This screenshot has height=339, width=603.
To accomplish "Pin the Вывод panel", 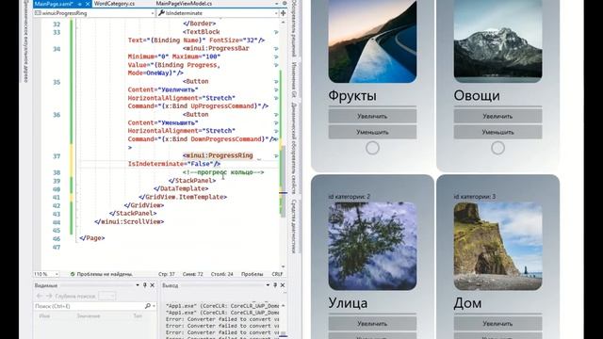I will [275, 285].
